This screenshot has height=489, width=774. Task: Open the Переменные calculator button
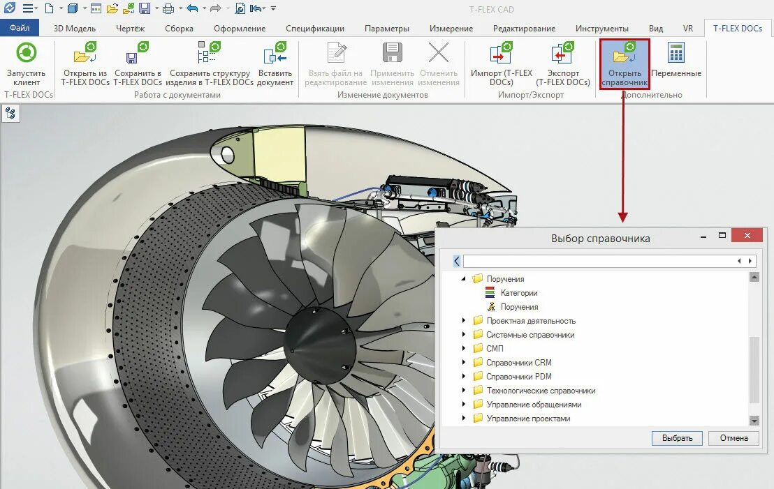[x=676, y=60]
